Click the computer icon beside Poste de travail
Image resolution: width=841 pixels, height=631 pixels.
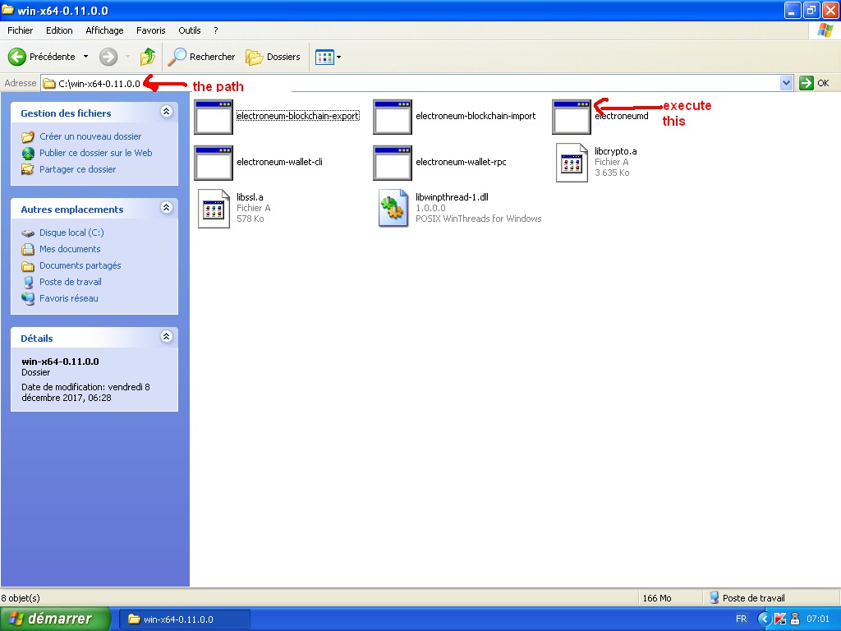pyautogui.click(x=28, y=283)
